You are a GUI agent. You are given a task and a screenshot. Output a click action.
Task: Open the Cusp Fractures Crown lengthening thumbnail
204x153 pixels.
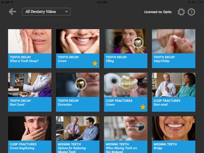click(x=30, y=128)
